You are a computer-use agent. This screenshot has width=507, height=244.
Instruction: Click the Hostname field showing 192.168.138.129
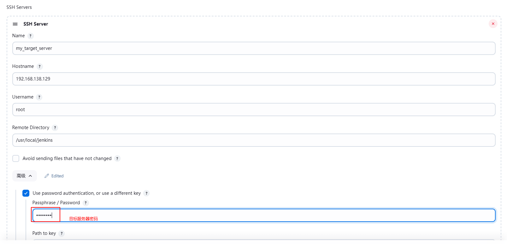click(x=254, y=79)
